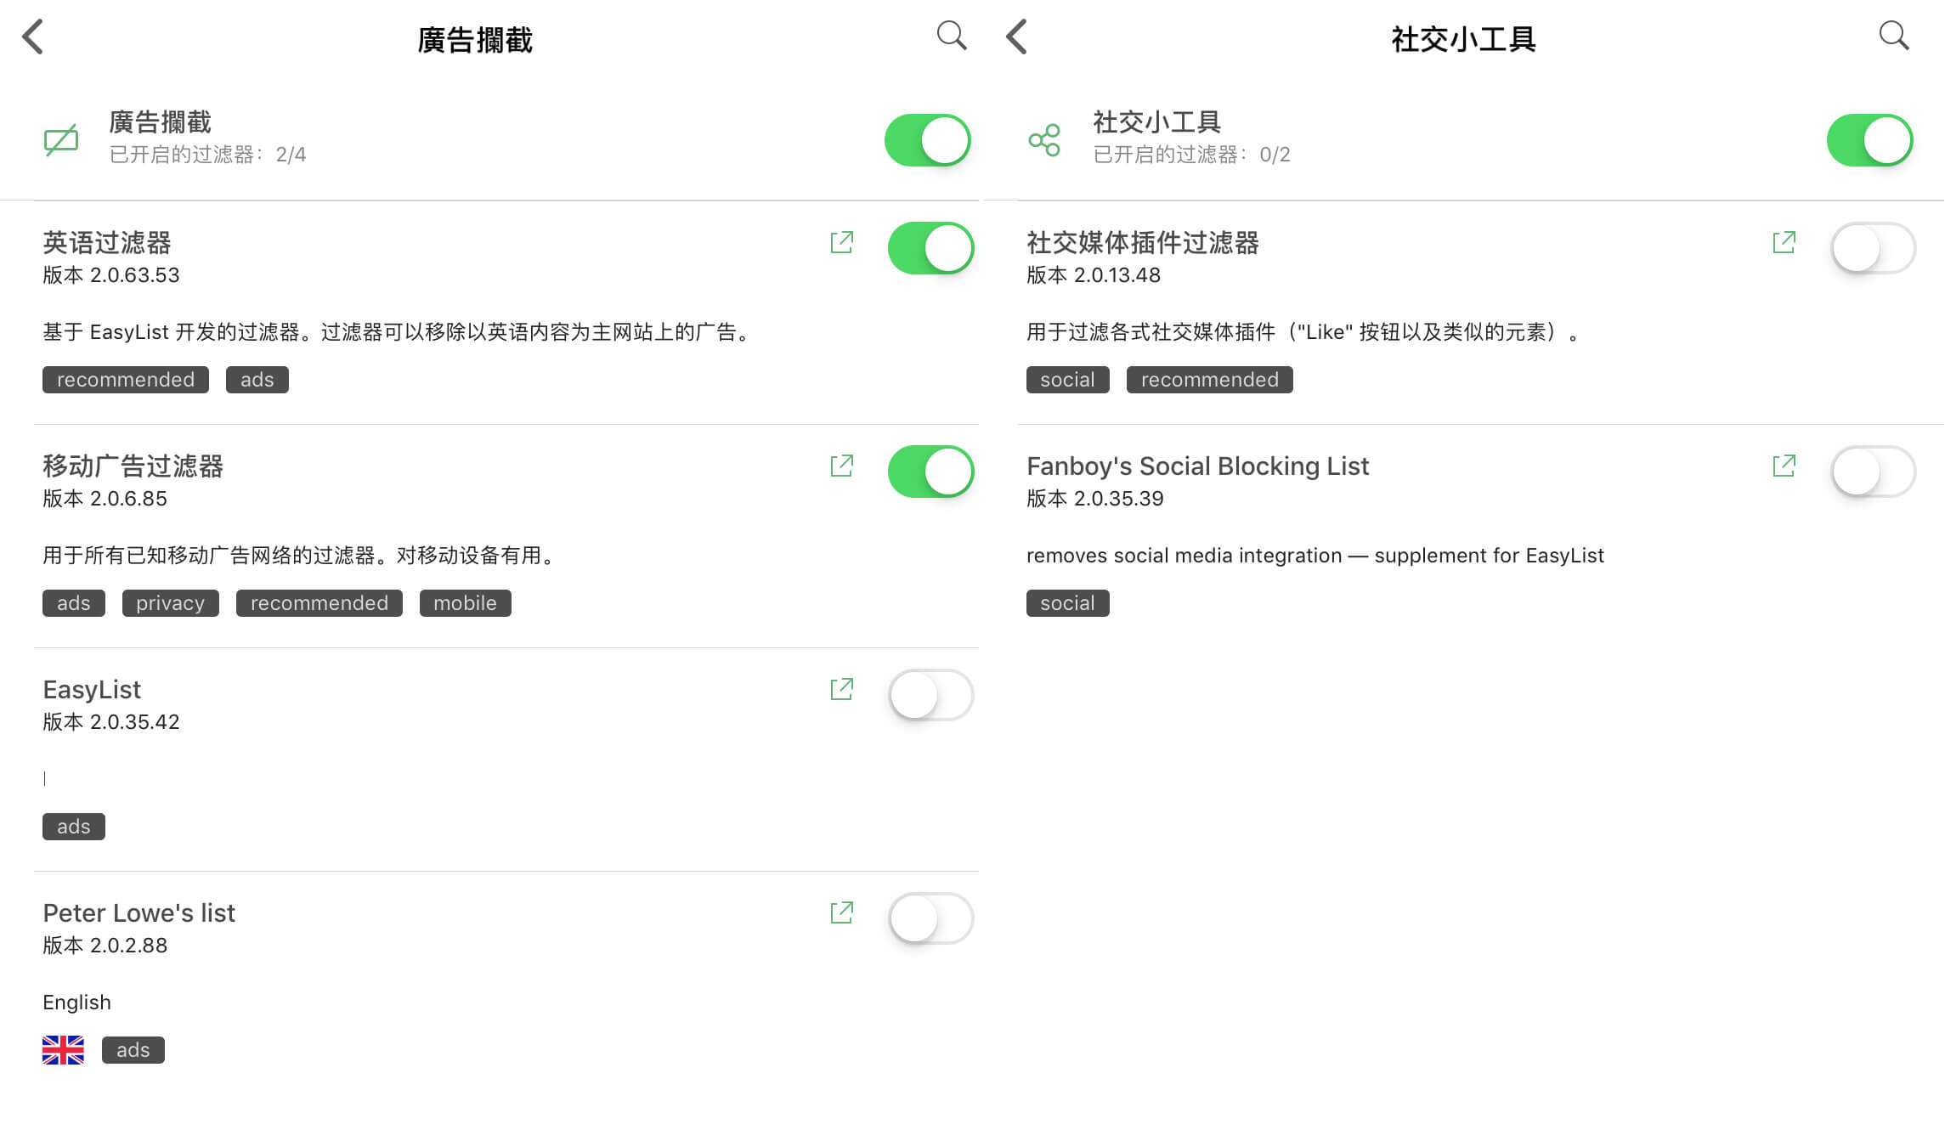Click the UK flag under Peter Lowe's list
Image resolution: width=1945 pixels, height=1124 pixels.
(x=62, y=1049)
